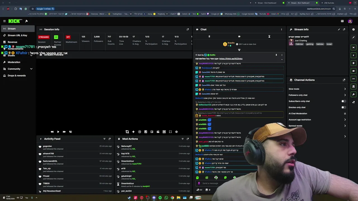Viewport: 358px width, 201px height.
Task: Unmute the stream preview audio
Action: pos(70,132)
